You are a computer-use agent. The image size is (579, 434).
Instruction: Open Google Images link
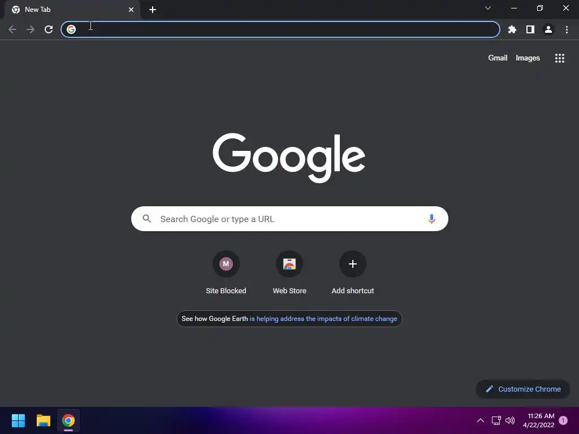point(528,58)
